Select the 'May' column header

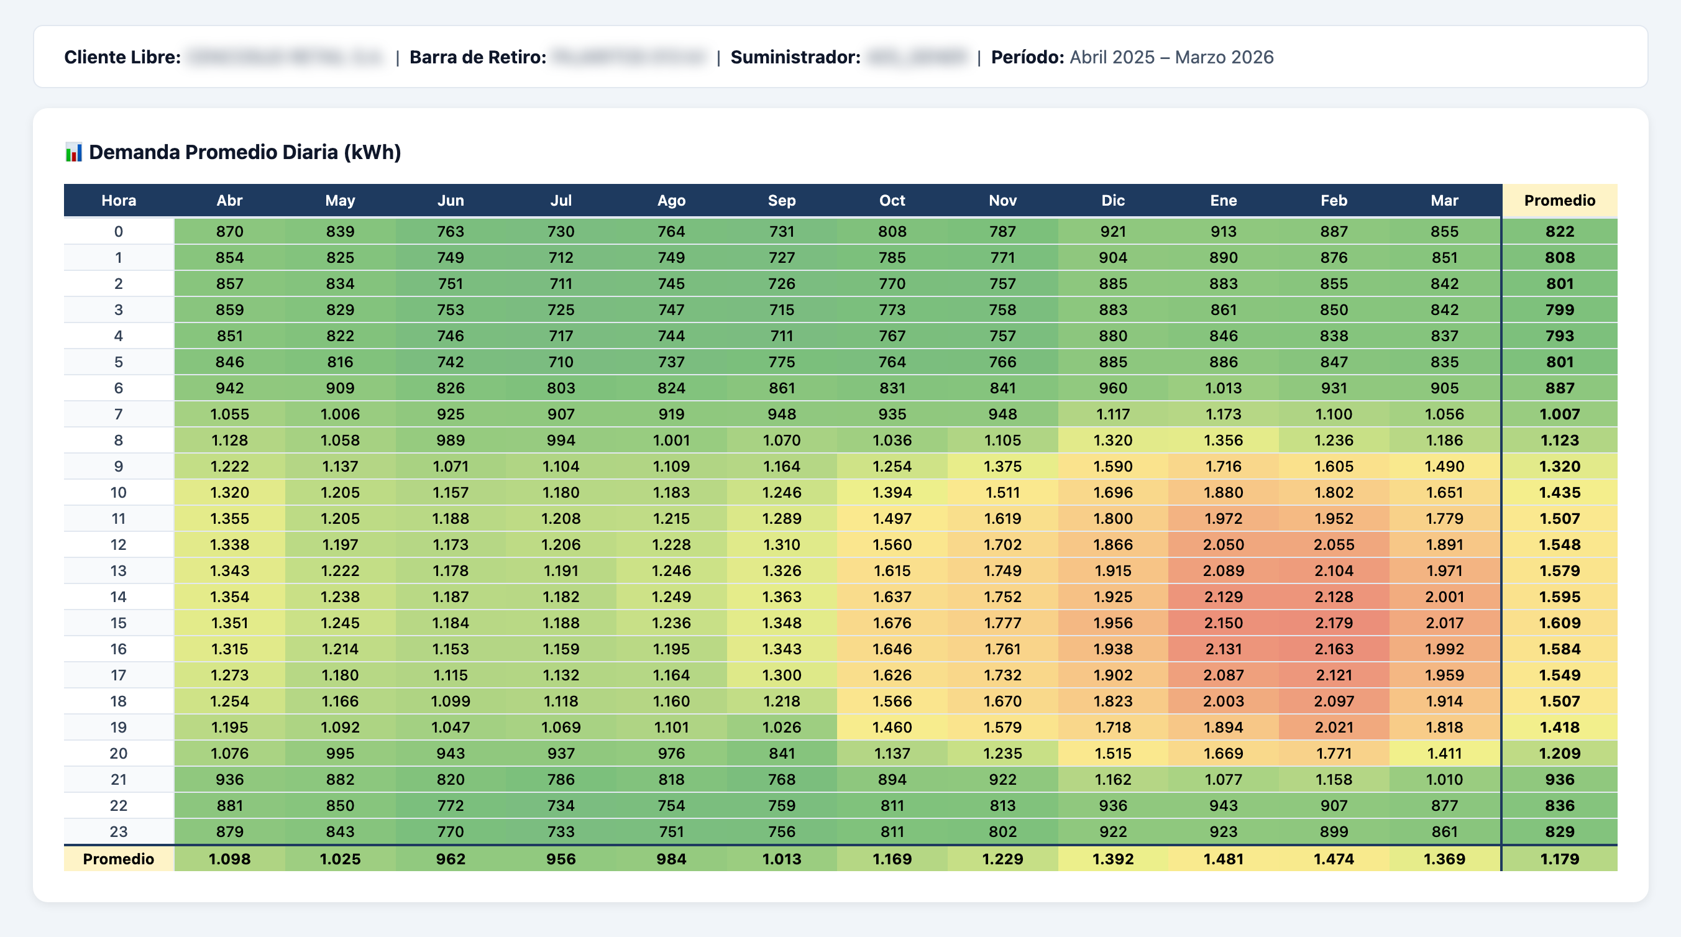click(x=339, y=200)
